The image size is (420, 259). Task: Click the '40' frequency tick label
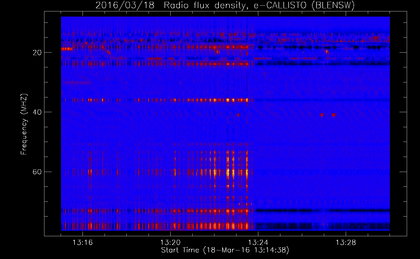click(37, 112)
